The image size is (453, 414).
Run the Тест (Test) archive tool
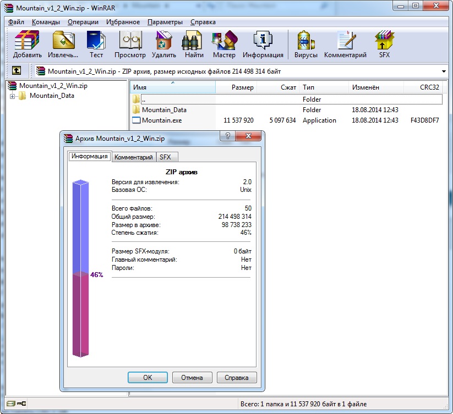click(x=96, y=44)
